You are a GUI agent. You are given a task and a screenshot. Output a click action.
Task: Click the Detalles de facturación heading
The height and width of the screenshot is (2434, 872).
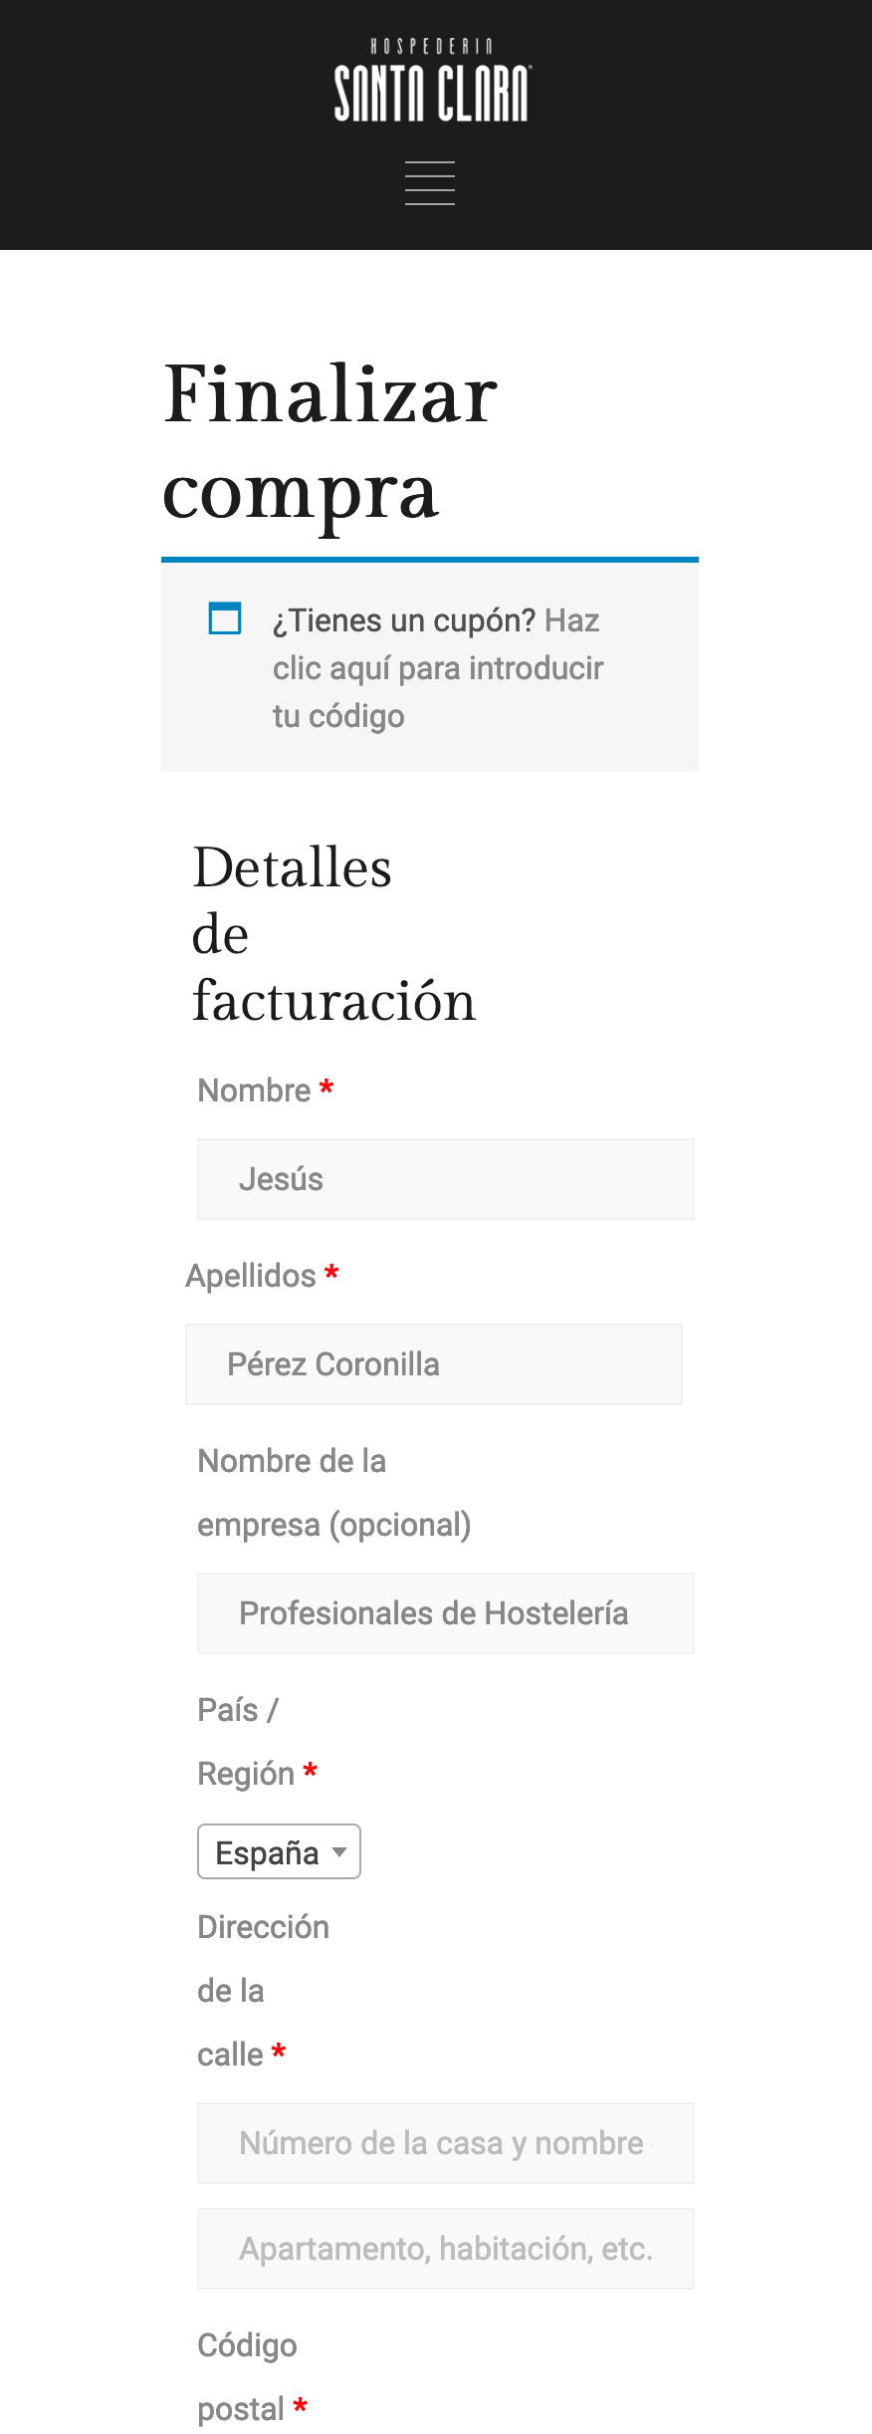click(x=333, y=933)
